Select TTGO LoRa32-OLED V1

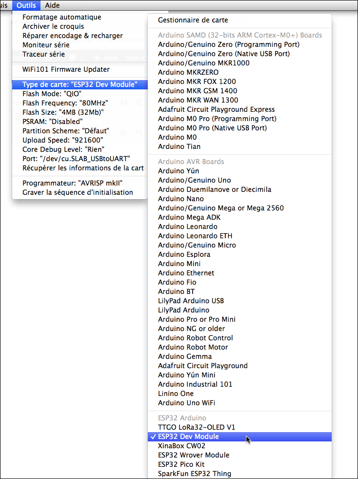(x=239, y=427)
